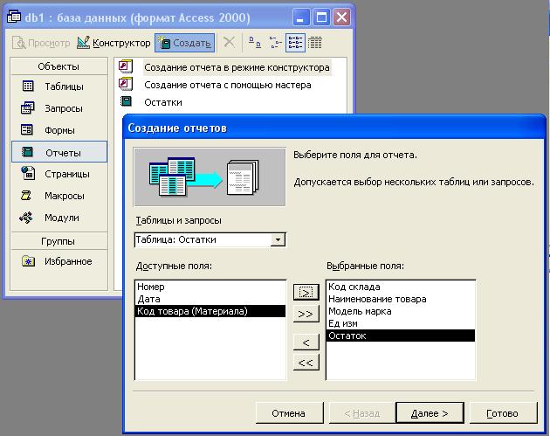Screen dimensions: 550x436
Task: Open the Остатки report item
Action: 163,102
